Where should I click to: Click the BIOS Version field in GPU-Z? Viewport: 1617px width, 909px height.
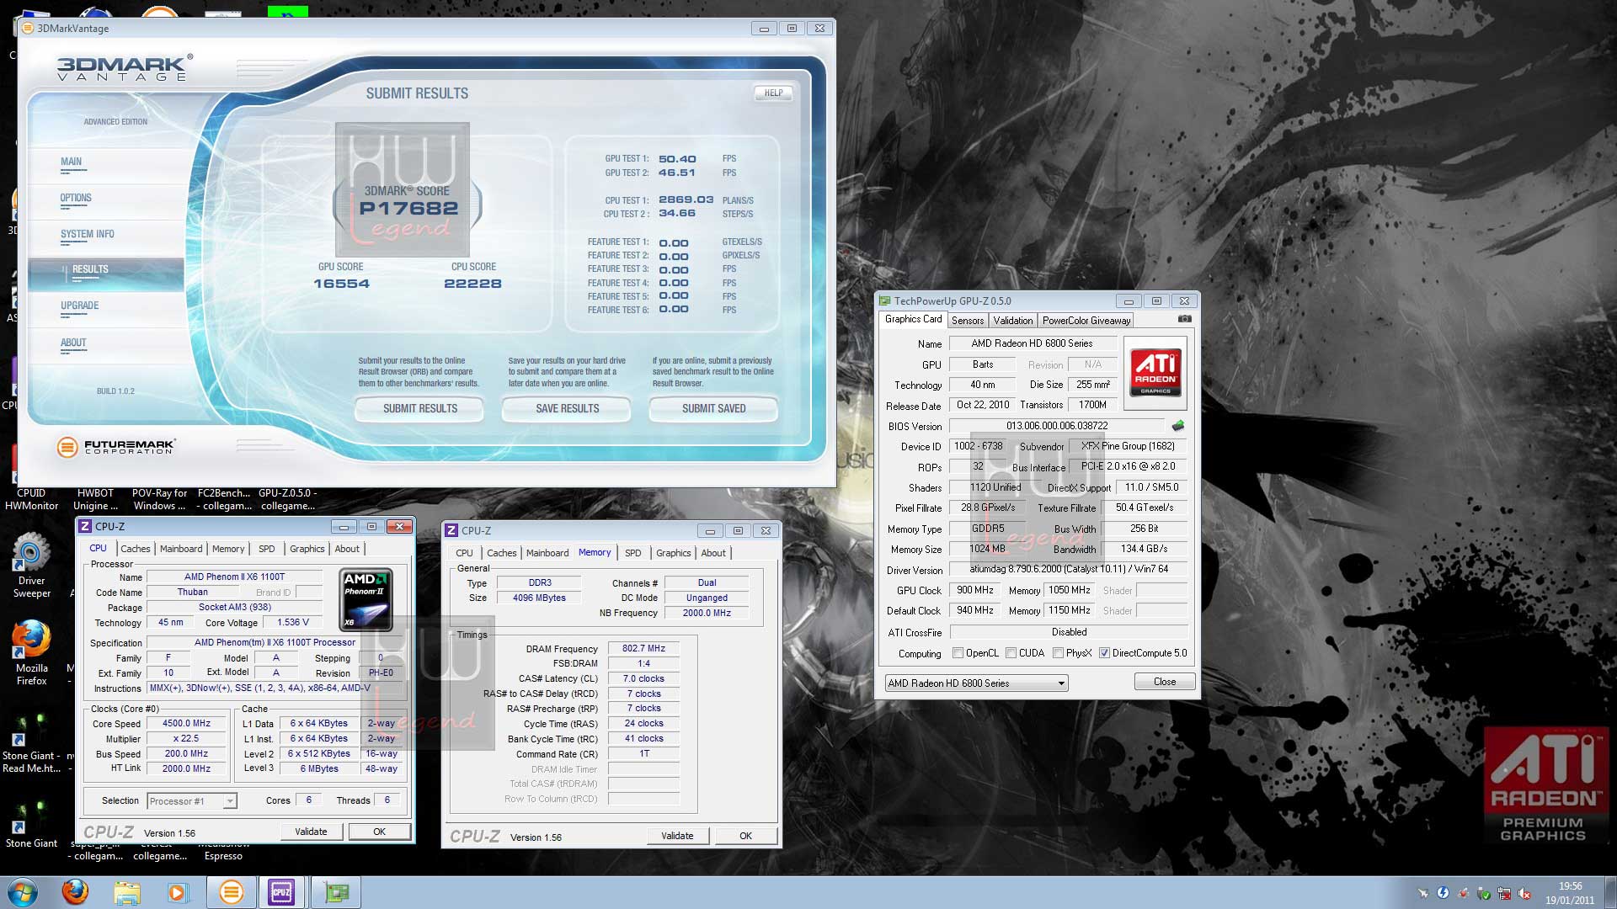coord(1057,426)
